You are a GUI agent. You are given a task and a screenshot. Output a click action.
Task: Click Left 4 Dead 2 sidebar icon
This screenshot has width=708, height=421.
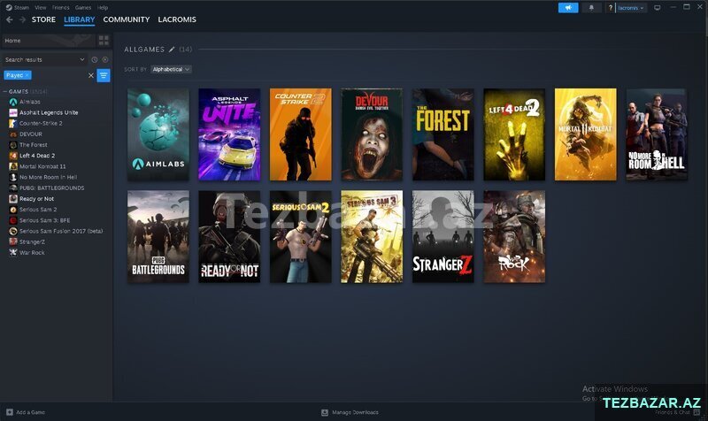click(13, 156)
